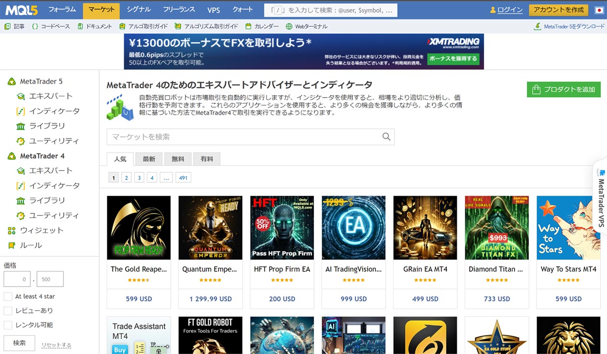Click the ルール bookmark icon
The height and width of the screenshot is (354, 607).
12,245
